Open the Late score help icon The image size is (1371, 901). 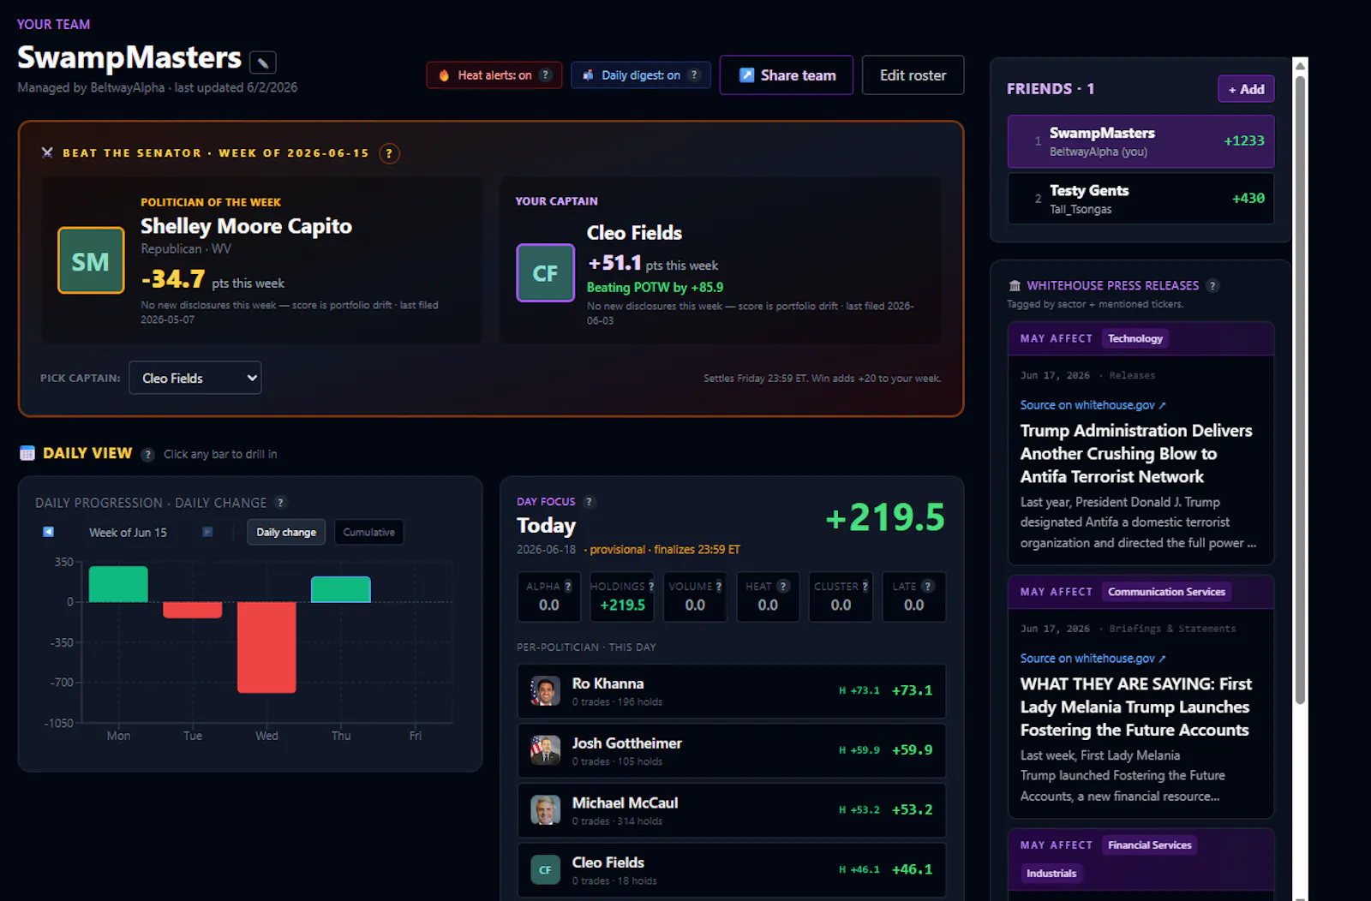[928, 587]
